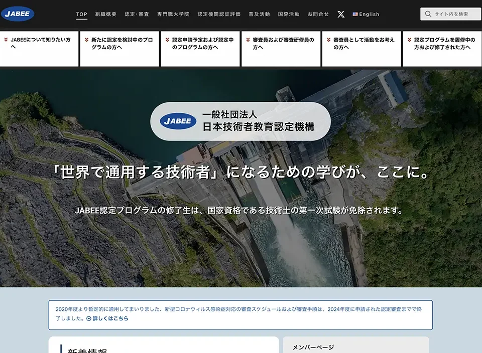Open the 国際活動 navigation item
Image resolution: width=482 pixels, height=353 pixels.
pyautogui.click(x=289, y=14)
